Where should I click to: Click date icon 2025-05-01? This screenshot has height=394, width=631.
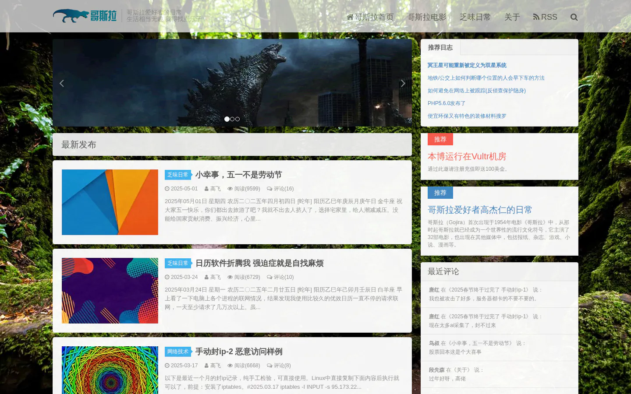coord(167,189)
